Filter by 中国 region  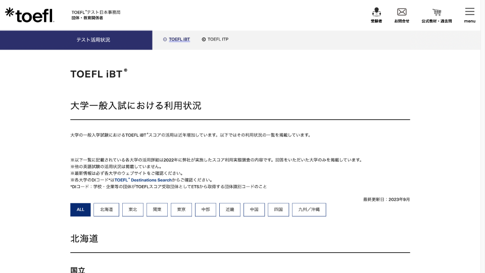point(254,209)
